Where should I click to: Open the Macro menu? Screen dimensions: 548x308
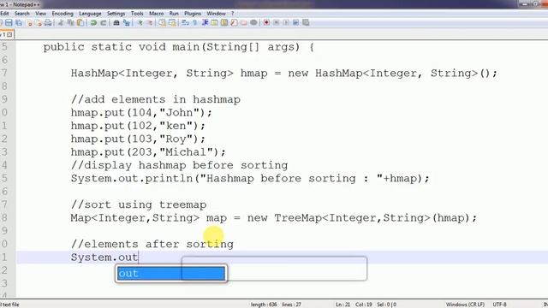156,14
